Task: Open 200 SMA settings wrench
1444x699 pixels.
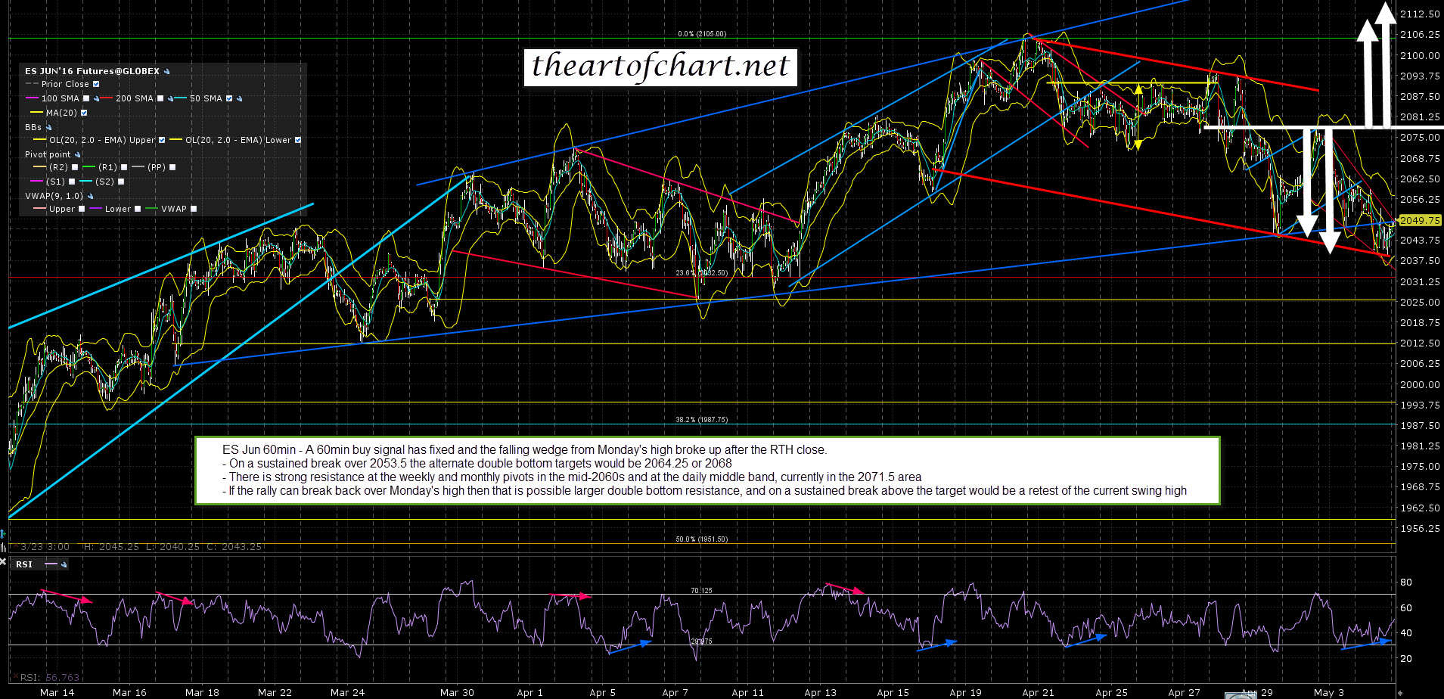Action: (x=170, y=98)
